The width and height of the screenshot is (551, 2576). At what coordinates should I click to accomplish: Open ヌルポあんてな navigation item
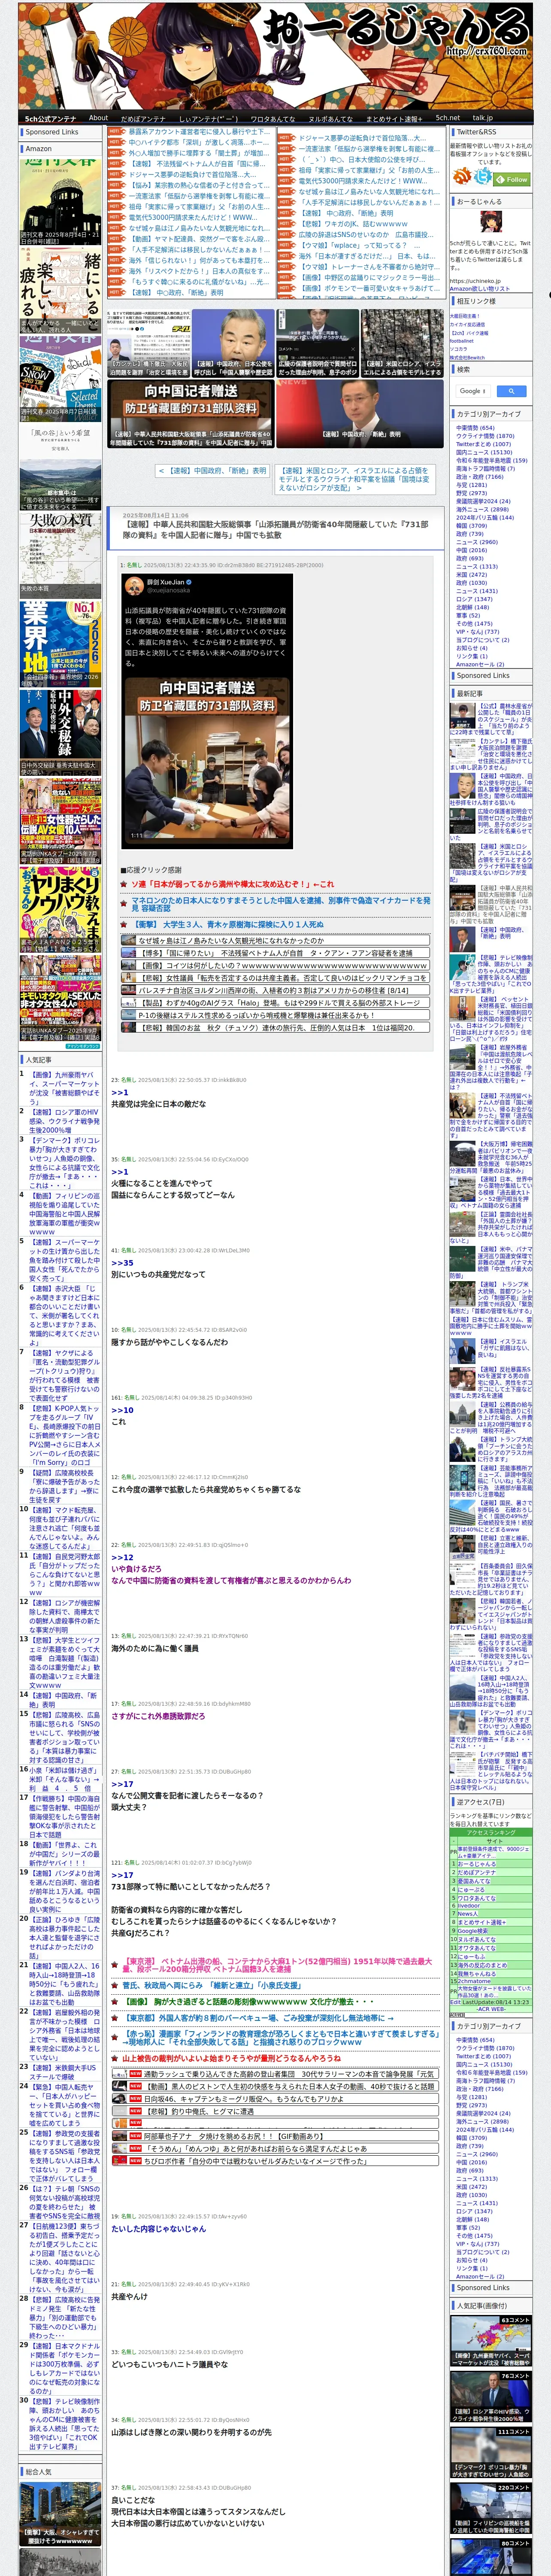[x=330, y=118]
